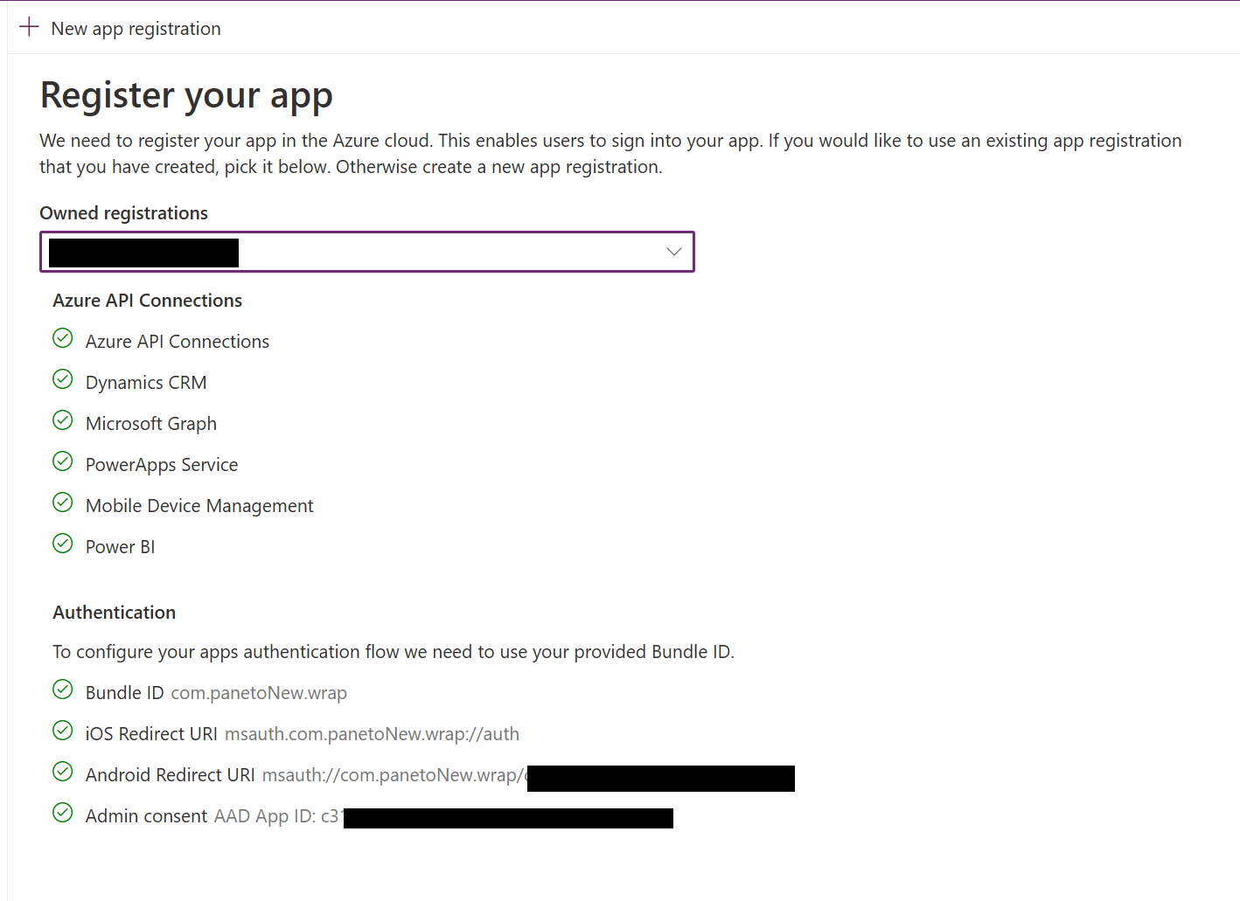Viewport: 1240px width, 901px height.
Task: Click the check icon beside Bundle ID
Action: [63, 690]
